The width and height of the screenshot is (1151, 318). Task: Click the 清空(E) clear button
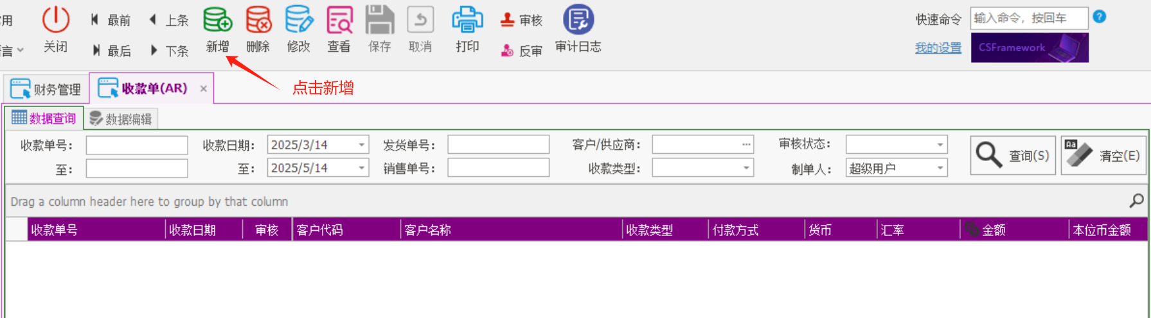click(x=1103, y=155)
